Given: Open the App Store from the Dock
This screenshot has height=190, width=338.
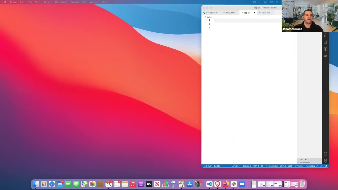Looking at the screenshot, I should pyautogui.click(x=190, y=184).
